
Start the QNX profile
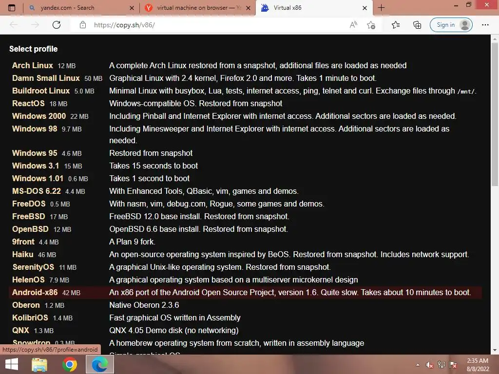pos(20,331)
